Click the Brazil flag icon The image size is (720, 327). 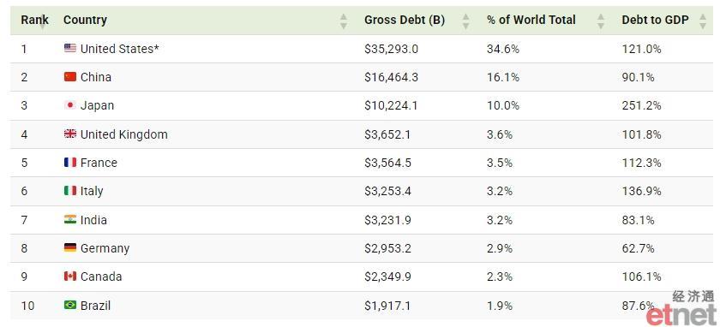click(70, 305)
